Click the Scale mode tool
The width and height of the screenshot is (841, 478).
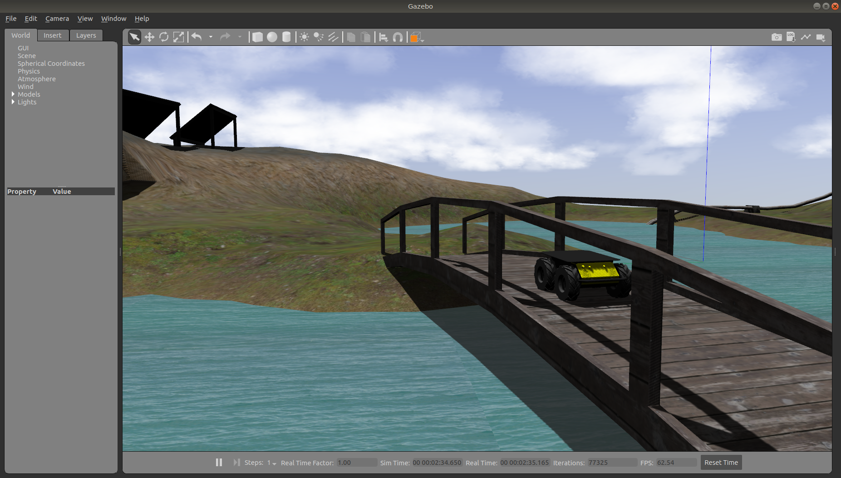(179, 37)
